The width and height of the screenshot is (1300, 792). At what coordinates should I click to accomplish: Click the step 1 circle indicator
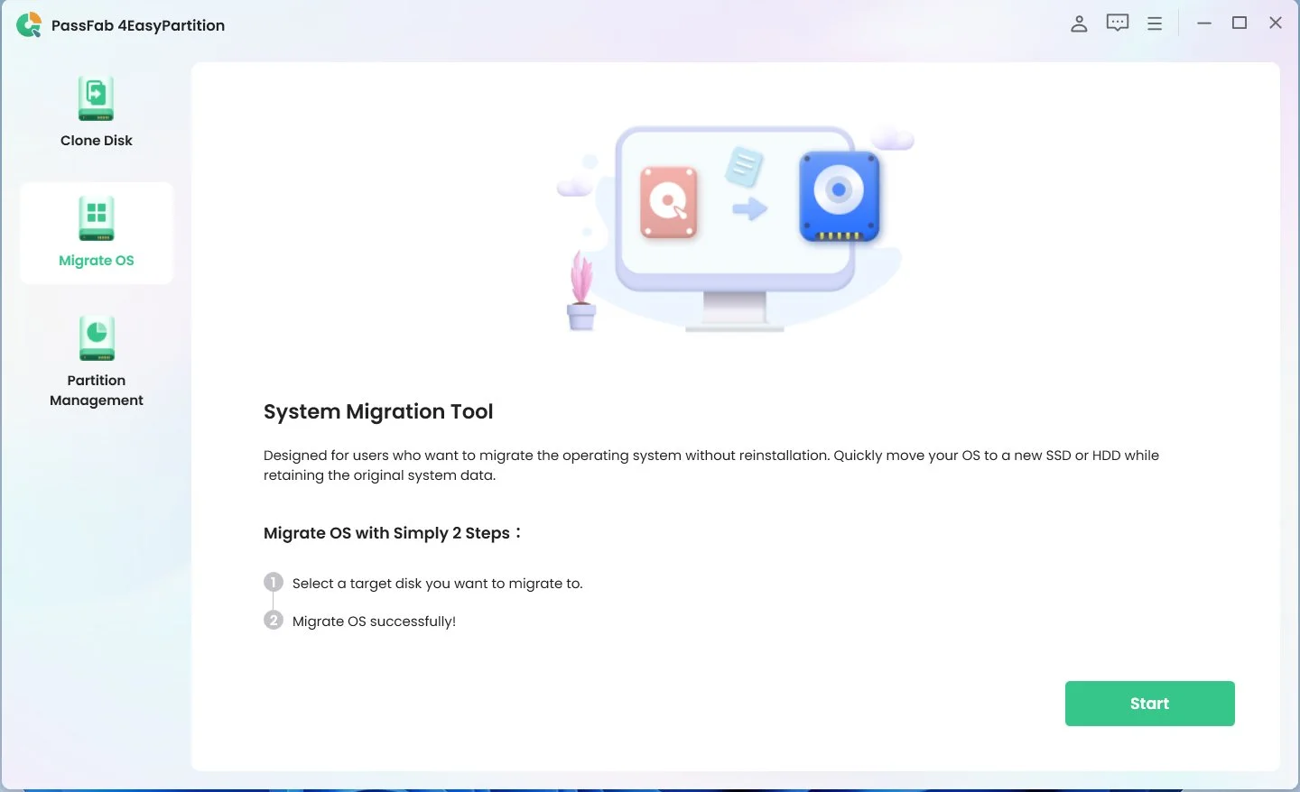tap(273, 583)
